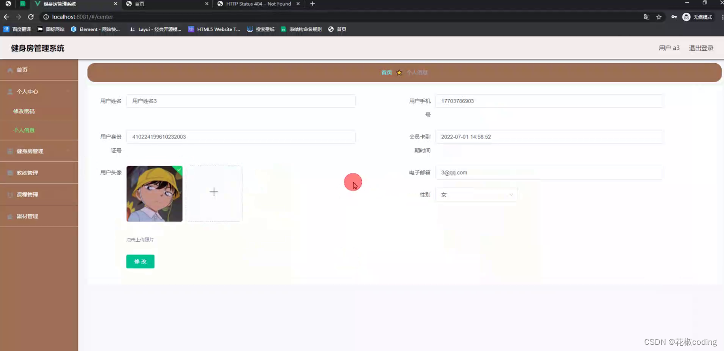
Task: Click the star icon in the breadcrumb bar
Action: click(398, 72)
